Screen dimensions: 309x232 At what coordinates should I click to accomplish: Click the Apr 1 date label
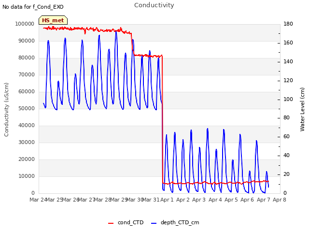point(167,200)
